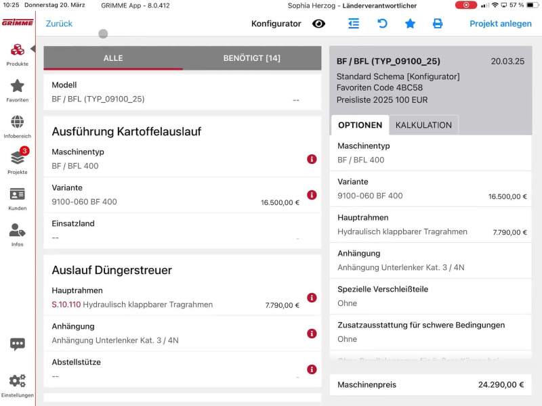Mark configuration as favorite with star icon
Screen dimensions: 542x406
click(410, 24)
